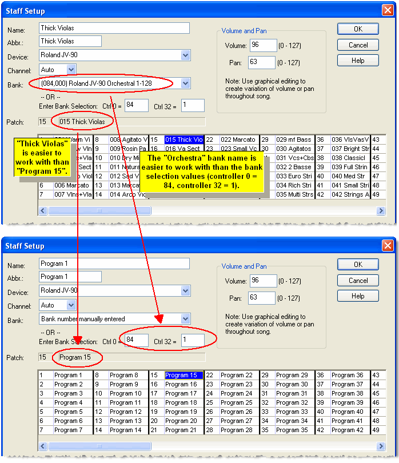Click the Pan field in bottom dialog
Screen dimensions: 399x463
coord(262,297)
